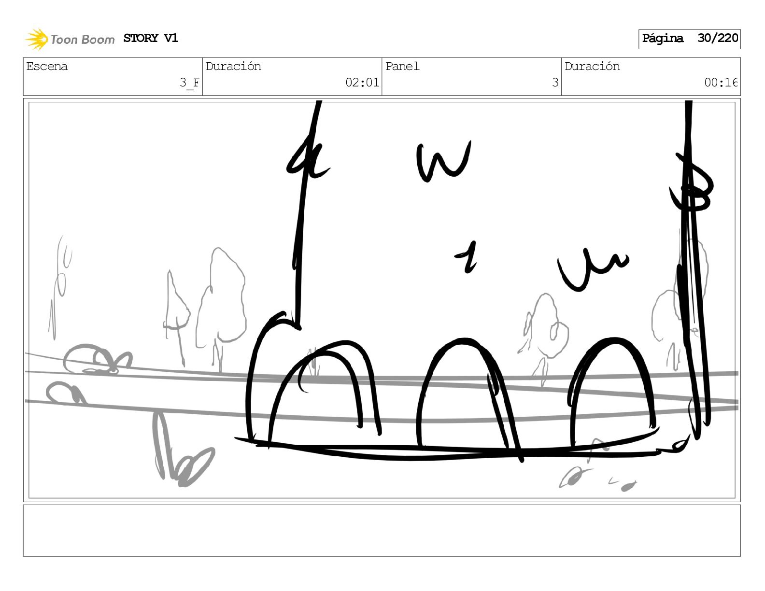
Task: Click the scene duration value 02:01
Action: tap(362, 83)
